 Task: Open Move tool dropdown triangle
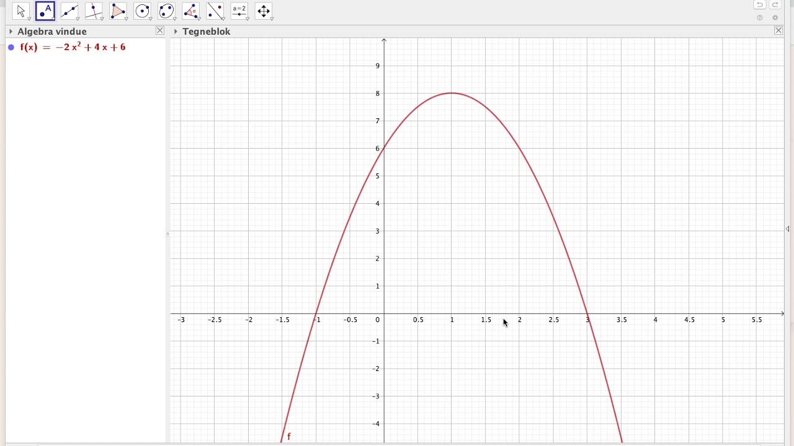[29, 19]
